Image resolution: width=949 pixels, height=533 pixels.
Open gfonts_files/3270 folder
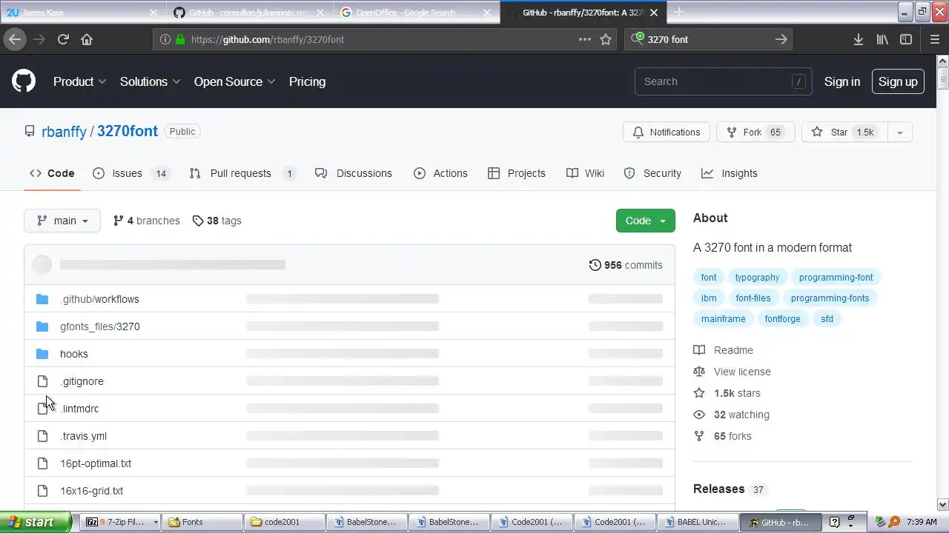(x=99, y=326)
